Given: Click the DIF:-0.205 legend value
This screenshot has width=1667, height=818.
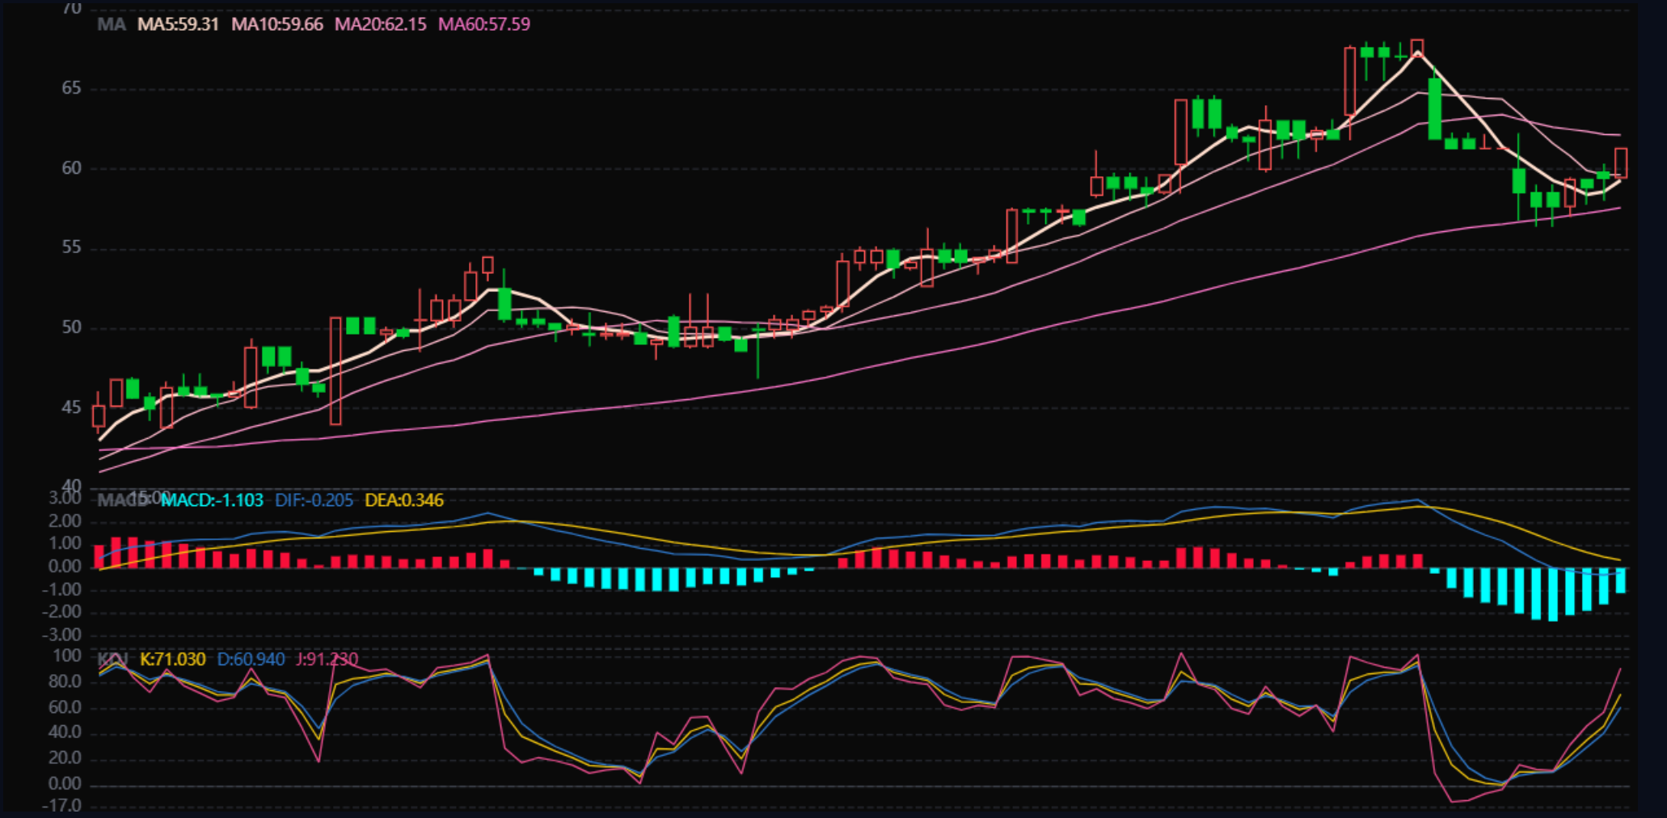Looking at the screenshot, I should (x=314, y=500).
